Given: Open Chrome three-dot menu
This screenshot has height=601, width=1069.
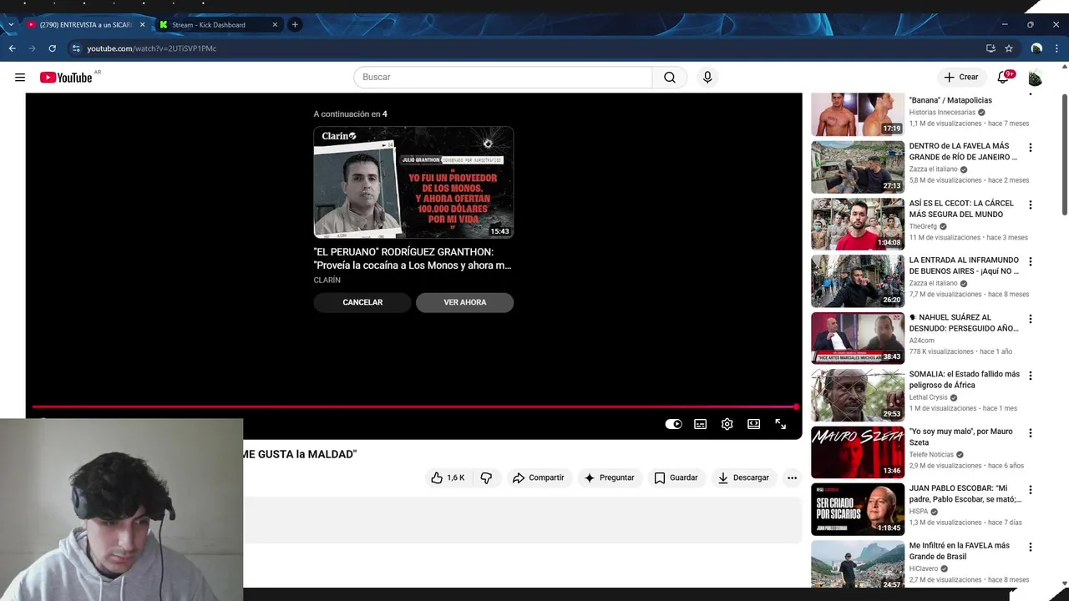Looking at the screenshot, I should pyautogui.click(x=1057, y=48).
